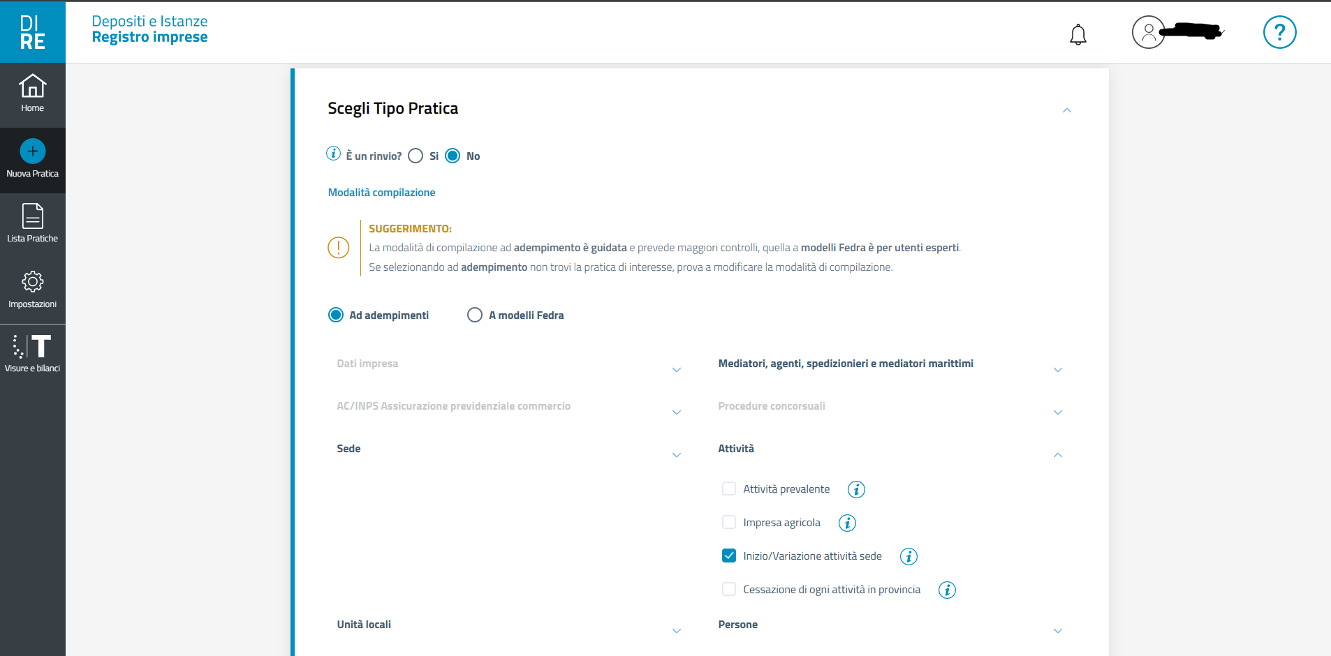The height and width of the screenshot is (656, 1331).
Task: Show info for Inizio/Variazione attività sede
Action: click(909, 557)
